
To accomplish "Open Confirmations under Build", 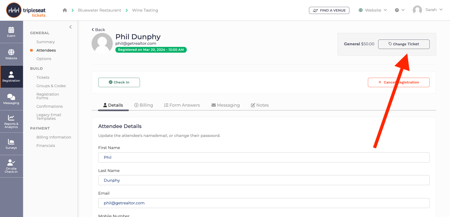I will tap(50, 106).
